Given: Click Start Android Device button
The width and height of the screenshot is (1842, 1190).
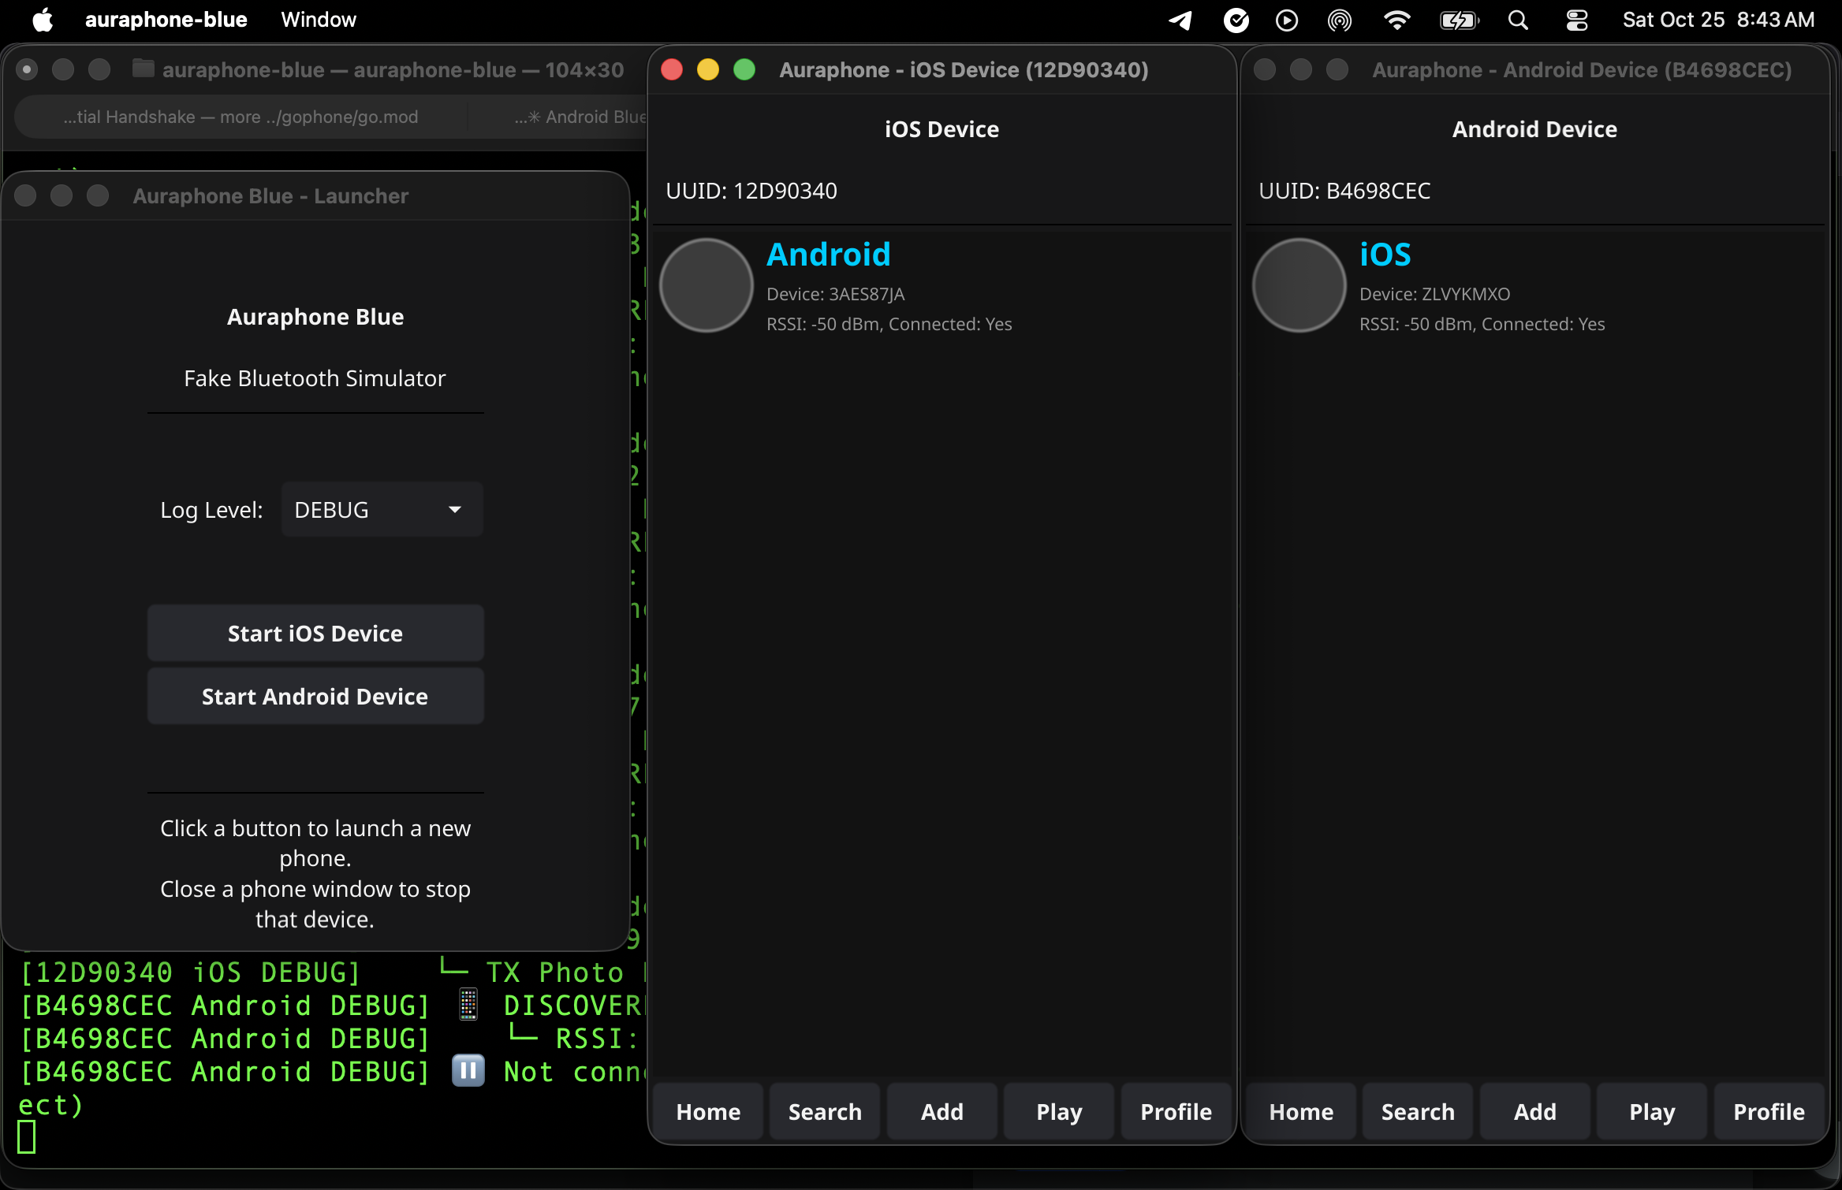Looking at the screenshot, I should pyautogui.click(x=315, y=697).
